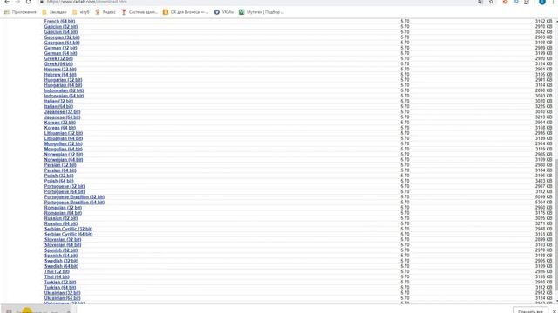
Task: Download Lithuanian (32 bit) version
Action: pos(64,133)
